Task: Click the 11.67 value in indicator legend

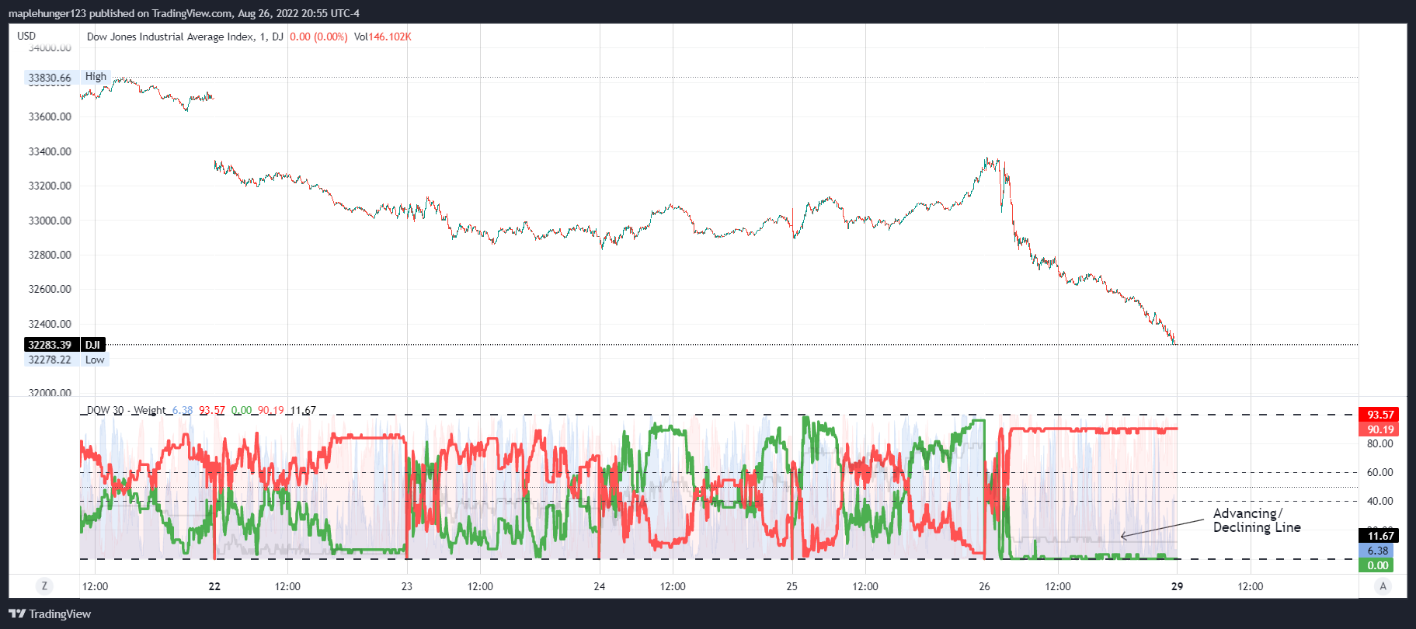Action: pyautogui.click(x=303, y=410)
